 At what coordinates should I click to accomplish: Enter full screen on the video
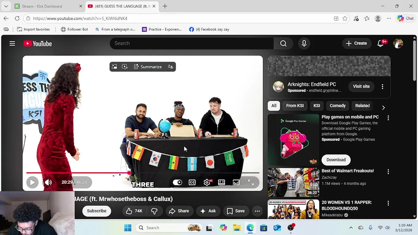pos(251,182)
